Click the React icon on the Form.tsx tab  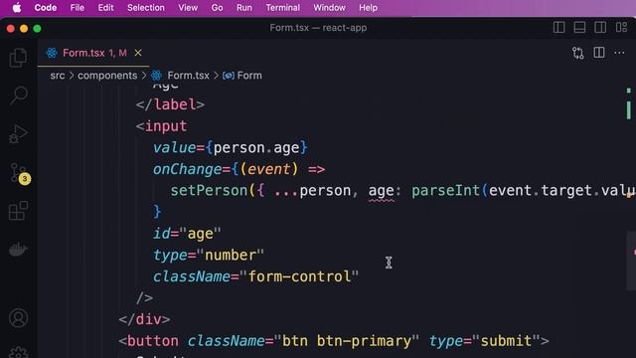pyautogui.click(x=52, y=53)
